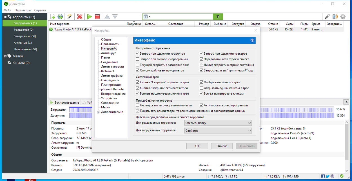This screenshot has height=181, width=352.
Task: Click the OK button
Action: [x=197, y=146]
